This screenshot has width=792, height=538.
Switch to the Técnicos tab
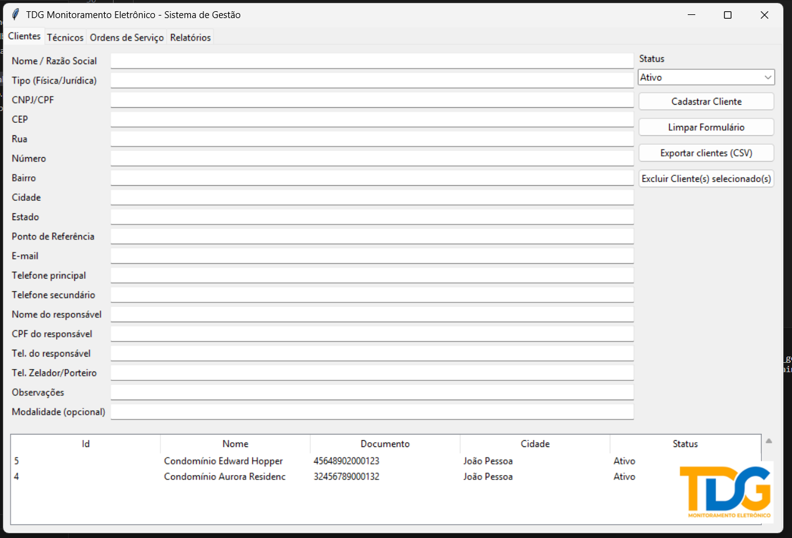(x=65, y=37)
